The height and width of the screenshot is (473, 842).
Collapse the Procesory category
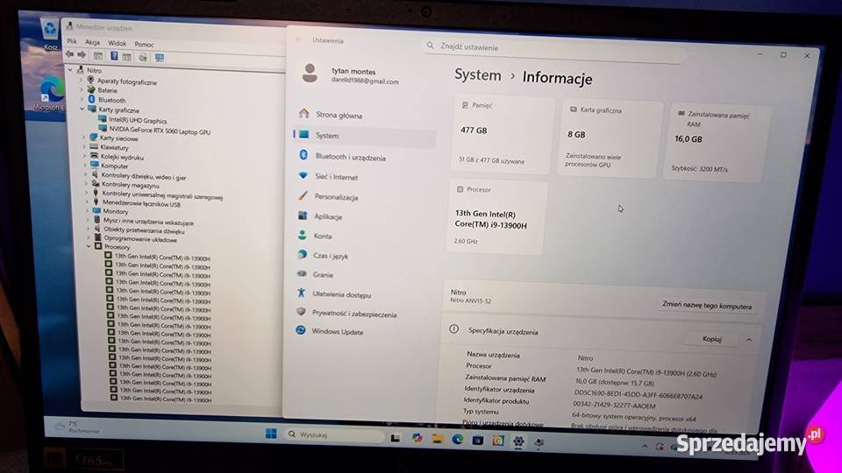pos(89,247)
